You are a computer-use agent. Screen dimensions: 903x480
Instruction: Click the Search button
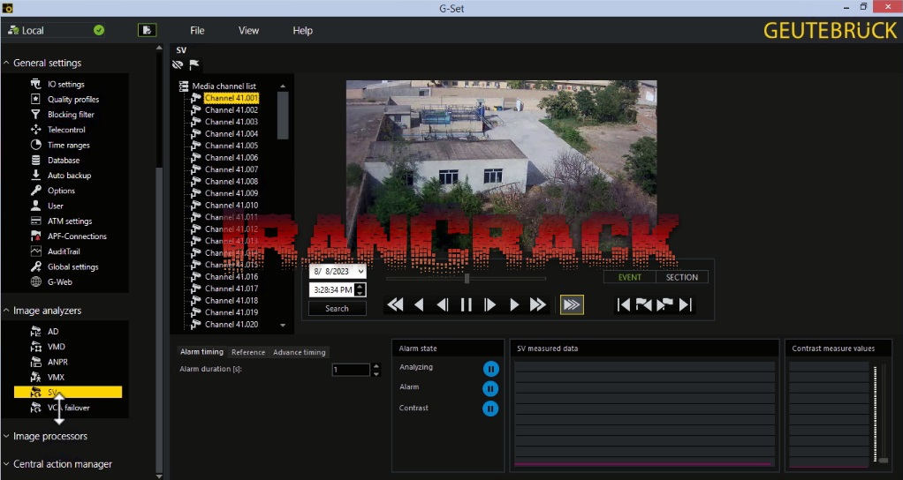point(337,309)
